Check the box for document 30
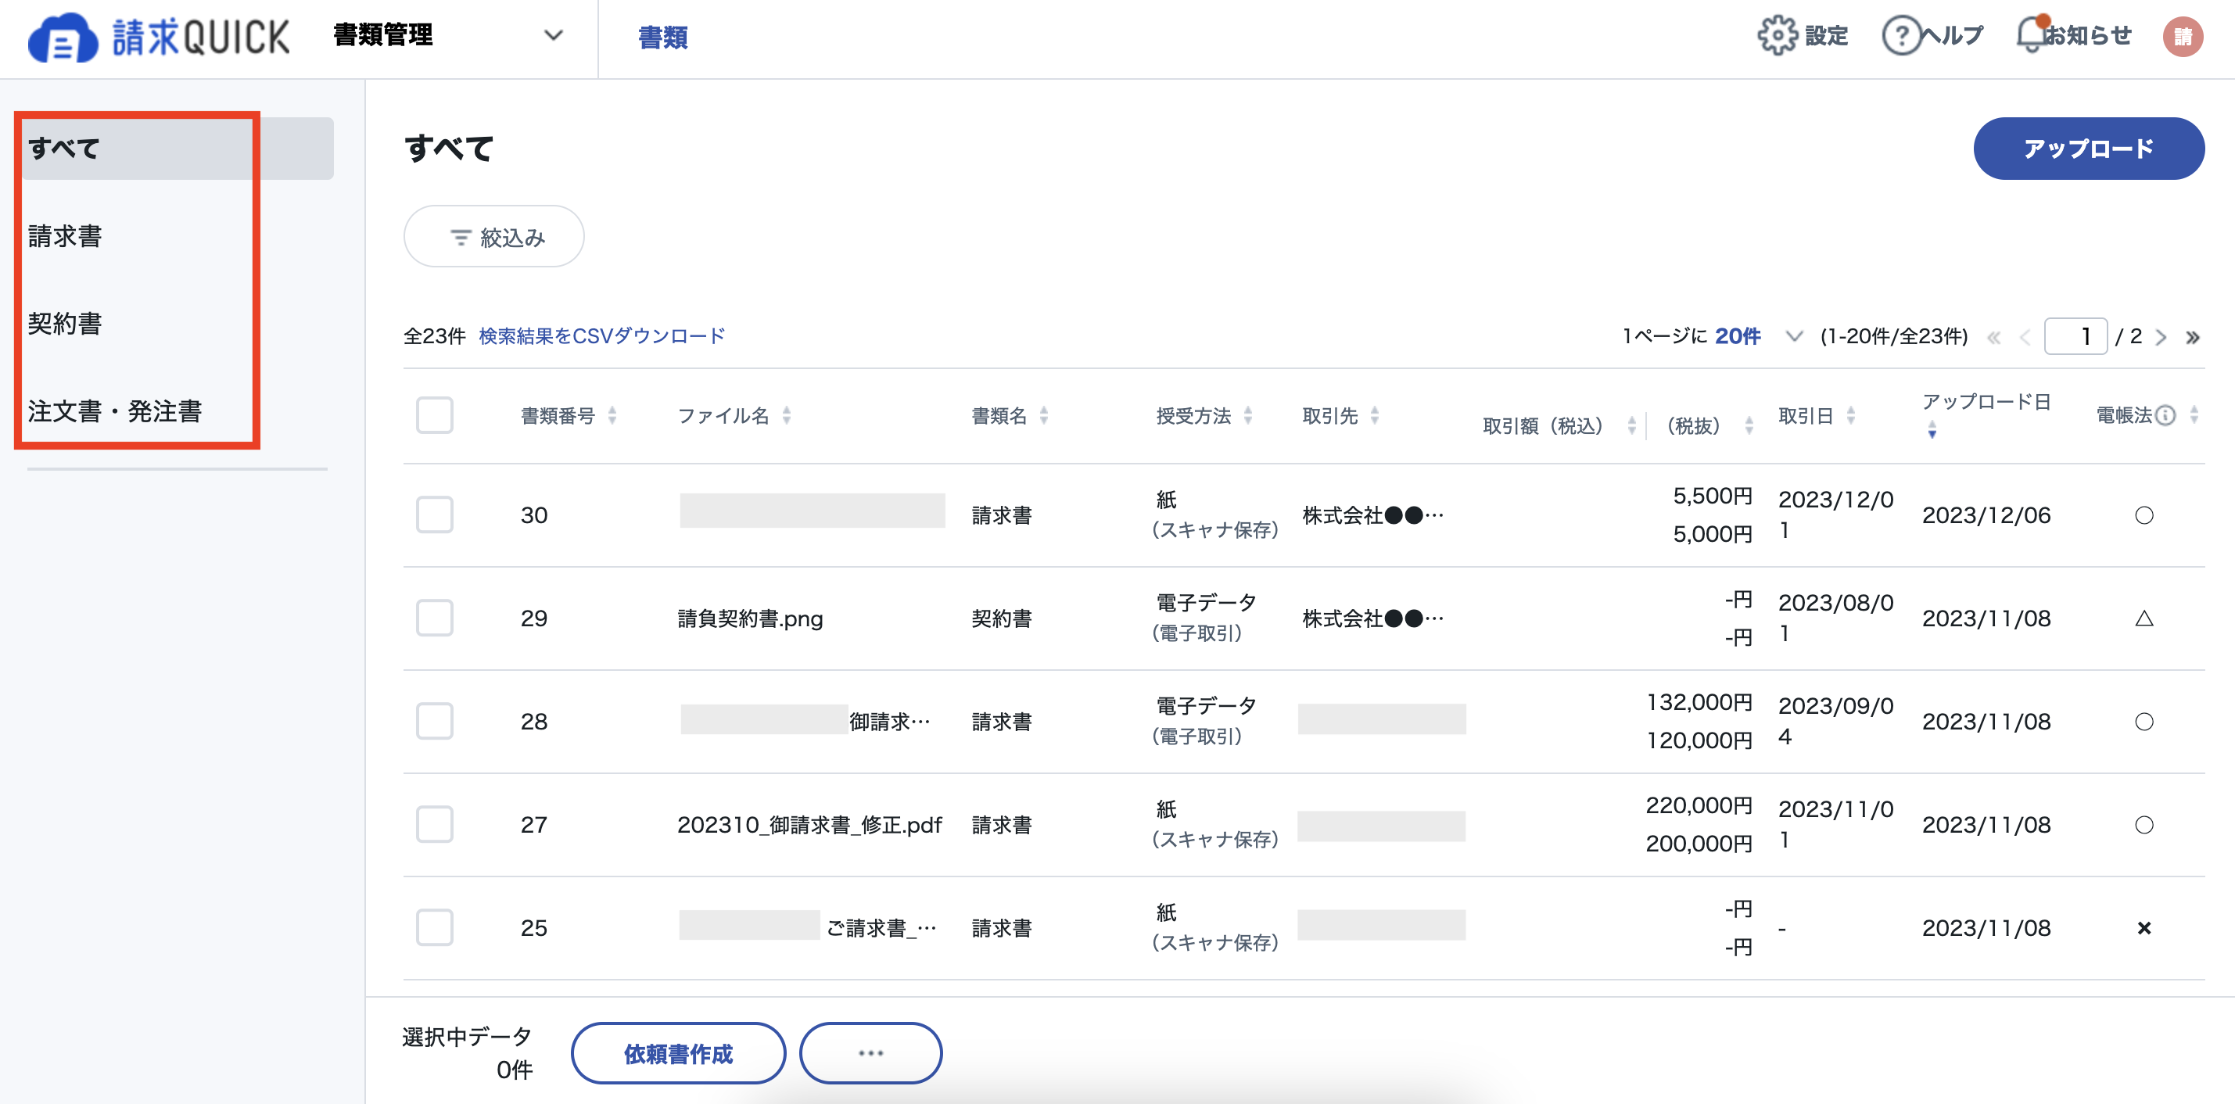 click(434, 515)
